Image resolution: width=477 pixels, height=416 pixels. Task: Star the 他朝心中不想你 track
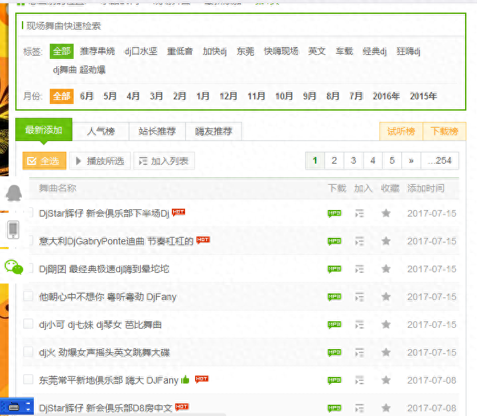click(386, 297)
